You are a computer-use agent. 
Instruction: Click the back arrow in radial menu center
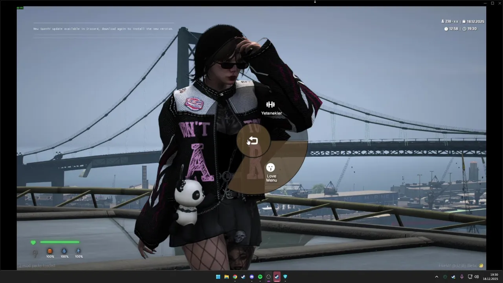[253, 141]
